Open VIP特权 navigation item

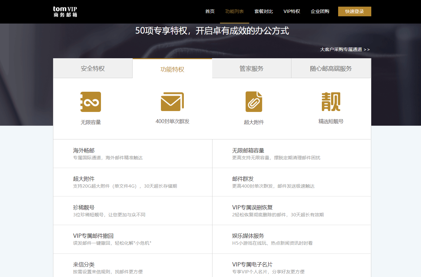[292, 11]
